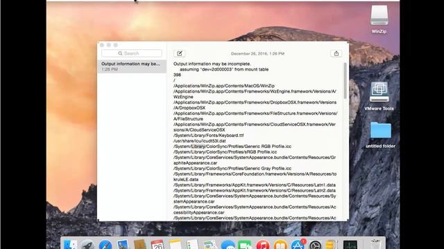Viewport: 444px width, 249px height.
Task: Open the VMware Tools desktop icon
Action: (379, 96)
